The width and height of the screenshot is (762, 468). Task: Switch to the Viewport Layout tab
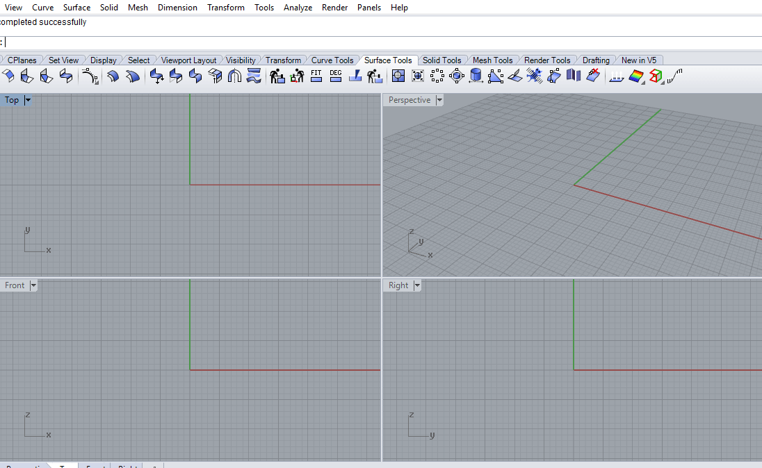pos(188,60)
